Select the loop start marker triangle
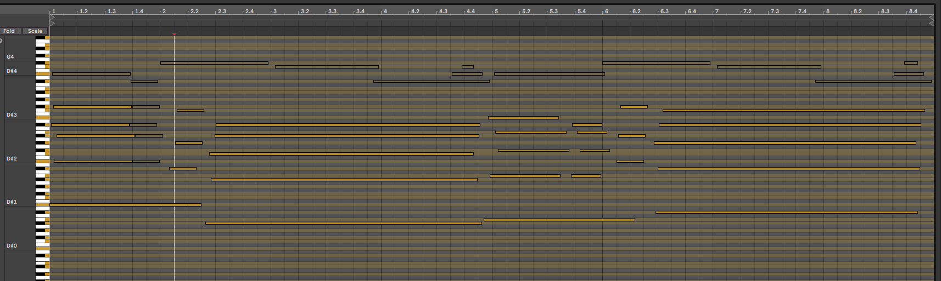This screenshot has width=941, height=281. pyautogui.click(x=53, y=18)
